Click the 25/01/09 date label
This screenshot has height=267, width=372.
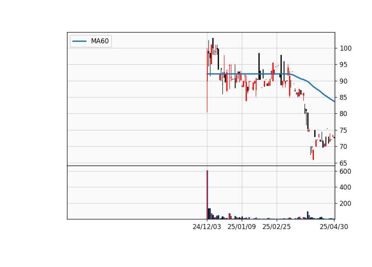pos(242,227)
